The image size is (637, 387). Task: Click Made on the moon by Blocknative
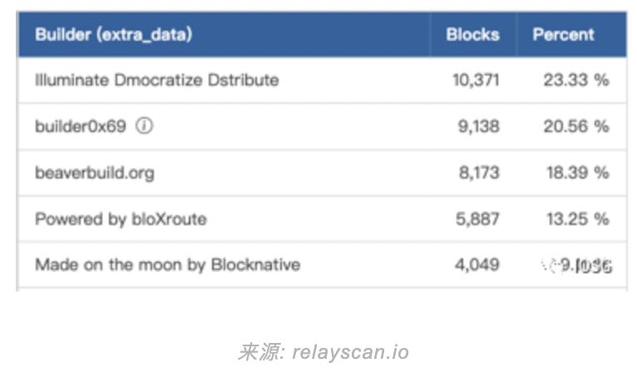(167, 265)
